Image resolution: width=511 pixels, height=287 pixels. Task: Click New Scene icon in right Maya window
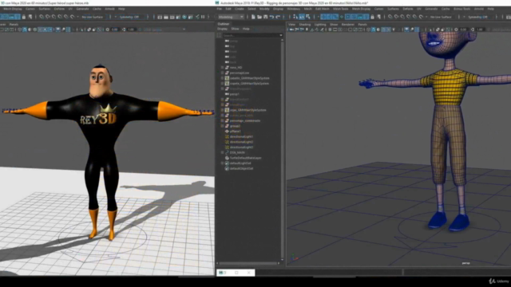[253, 17]
